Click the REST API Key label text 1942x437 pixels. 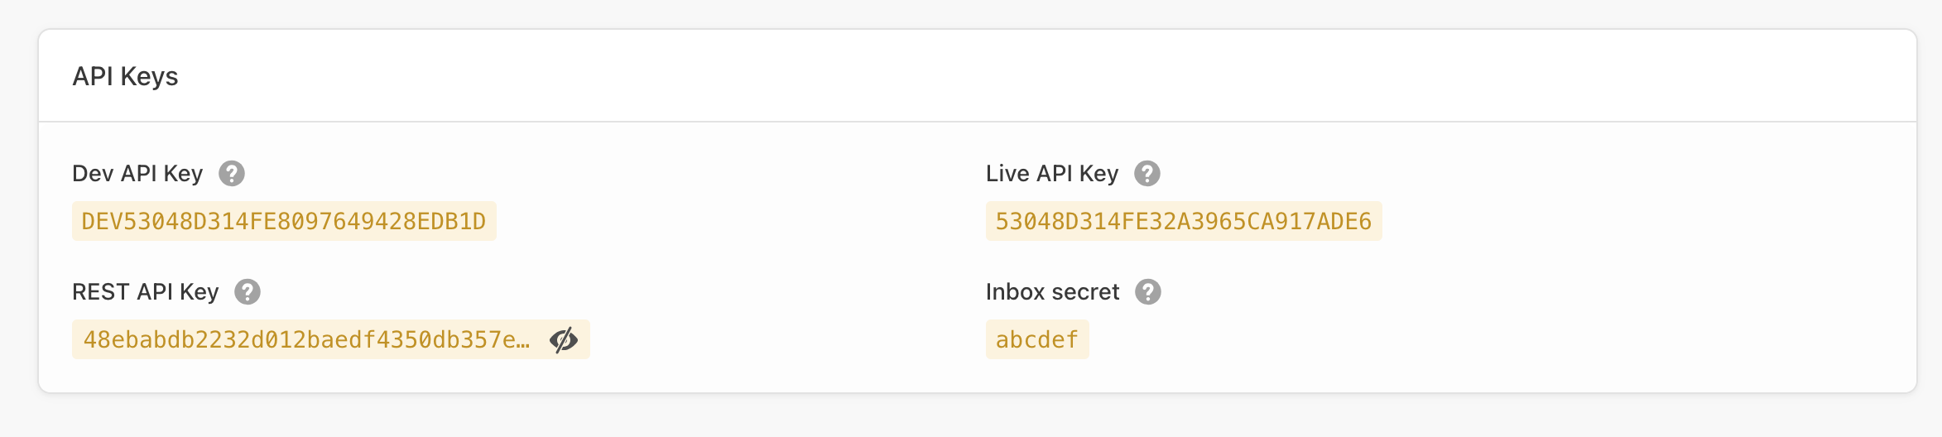coord(146,292)
